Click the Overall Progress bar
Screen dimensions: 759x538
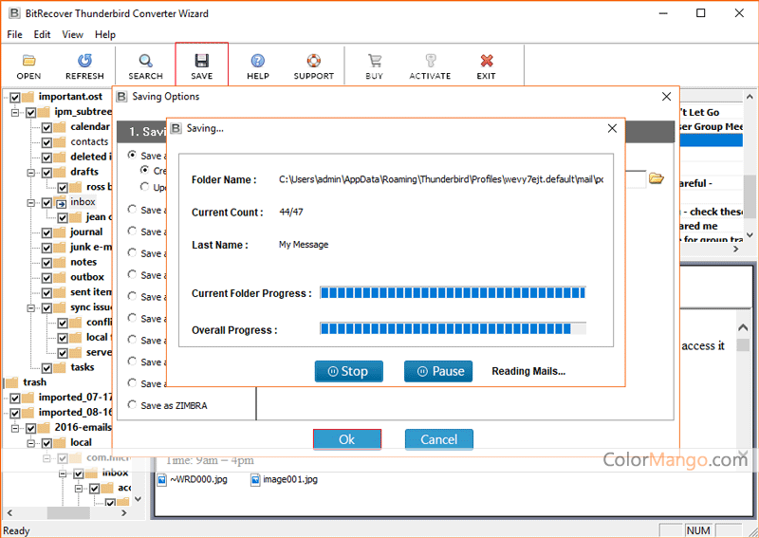[x=454, y=329]
